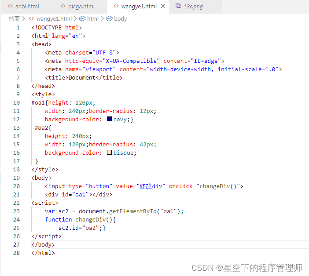Click line number 1 in gutter

tap(18, 28)
